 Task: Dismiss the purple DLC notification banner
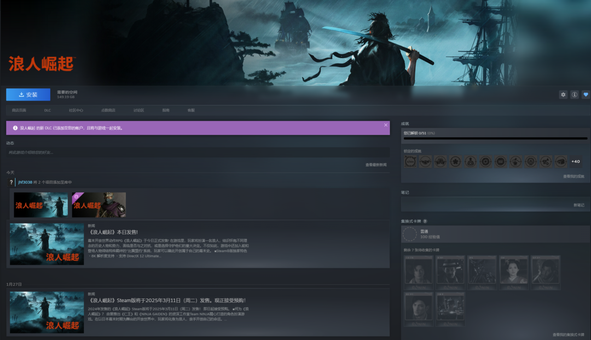pos(386,125)
